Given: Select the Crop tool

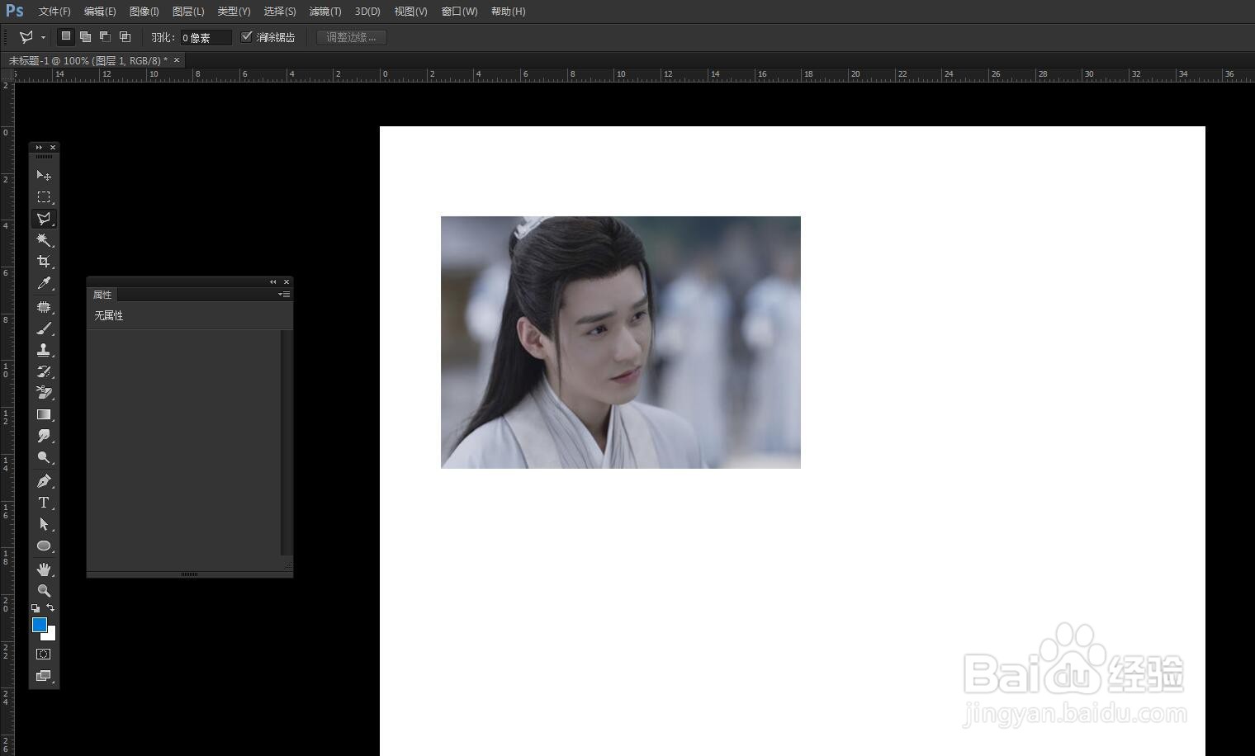Looking at the screenshot, I should (44, 262).
